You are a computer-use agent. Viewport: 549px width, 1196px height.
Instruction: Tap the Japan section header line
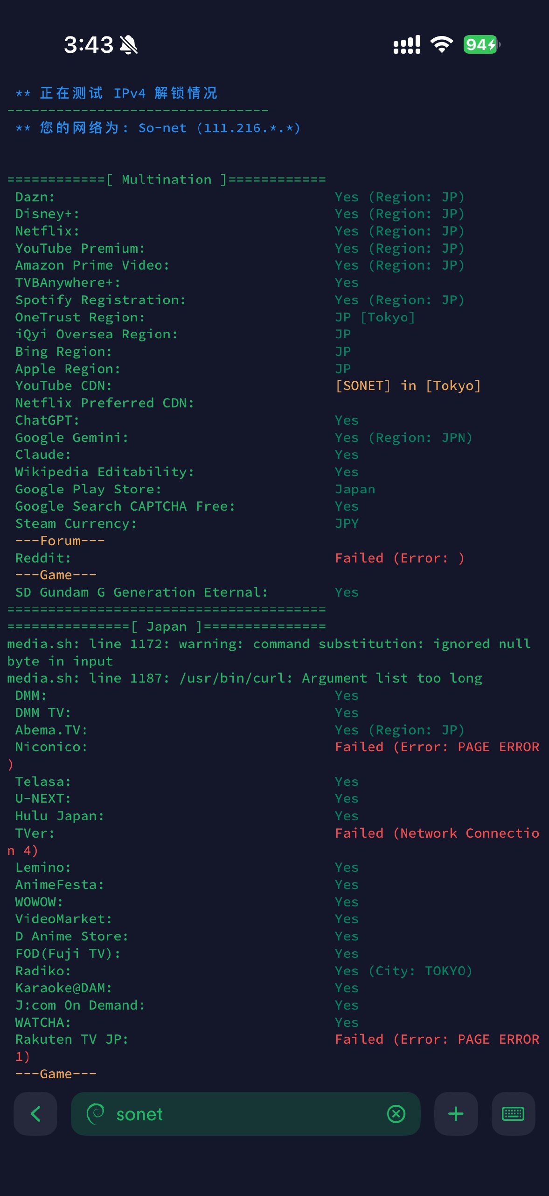[167, 626]
